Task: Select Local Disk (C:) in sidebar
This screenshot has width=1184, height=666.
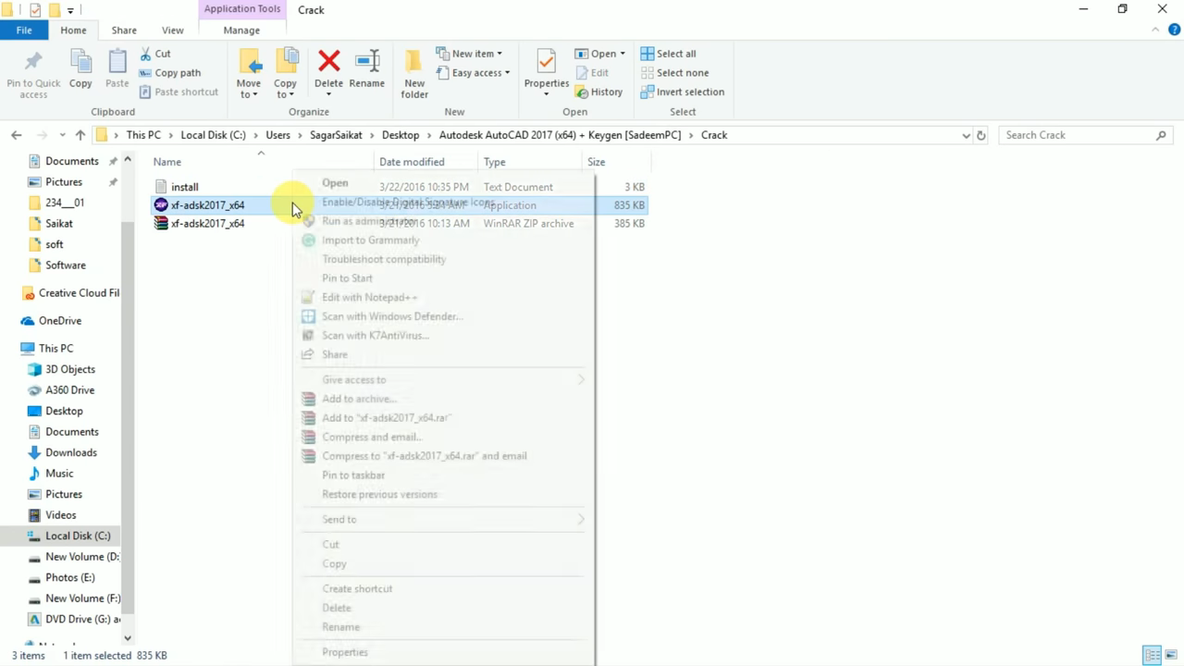Action: point(78,536)
